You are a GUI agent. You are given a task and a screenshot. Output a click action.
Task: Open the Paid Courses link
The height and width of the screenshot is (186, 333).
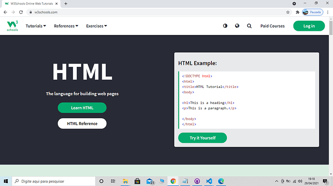tap(272, 26)
